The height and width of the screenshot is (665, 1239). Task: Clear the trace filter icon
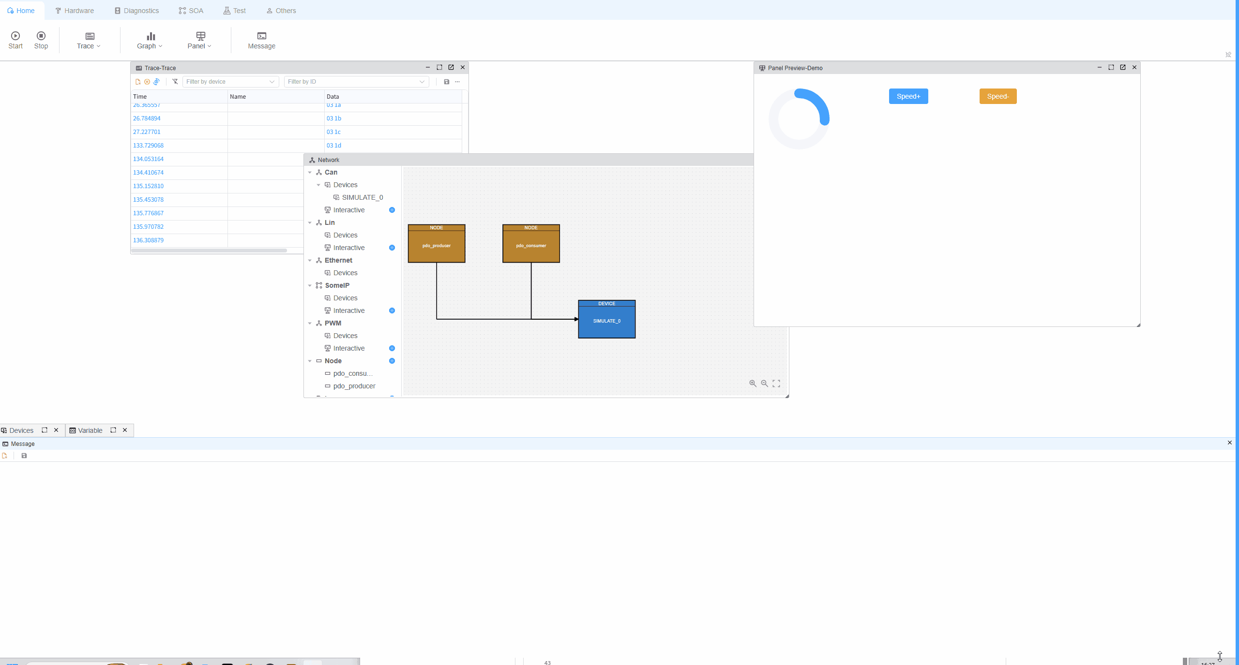175,82
